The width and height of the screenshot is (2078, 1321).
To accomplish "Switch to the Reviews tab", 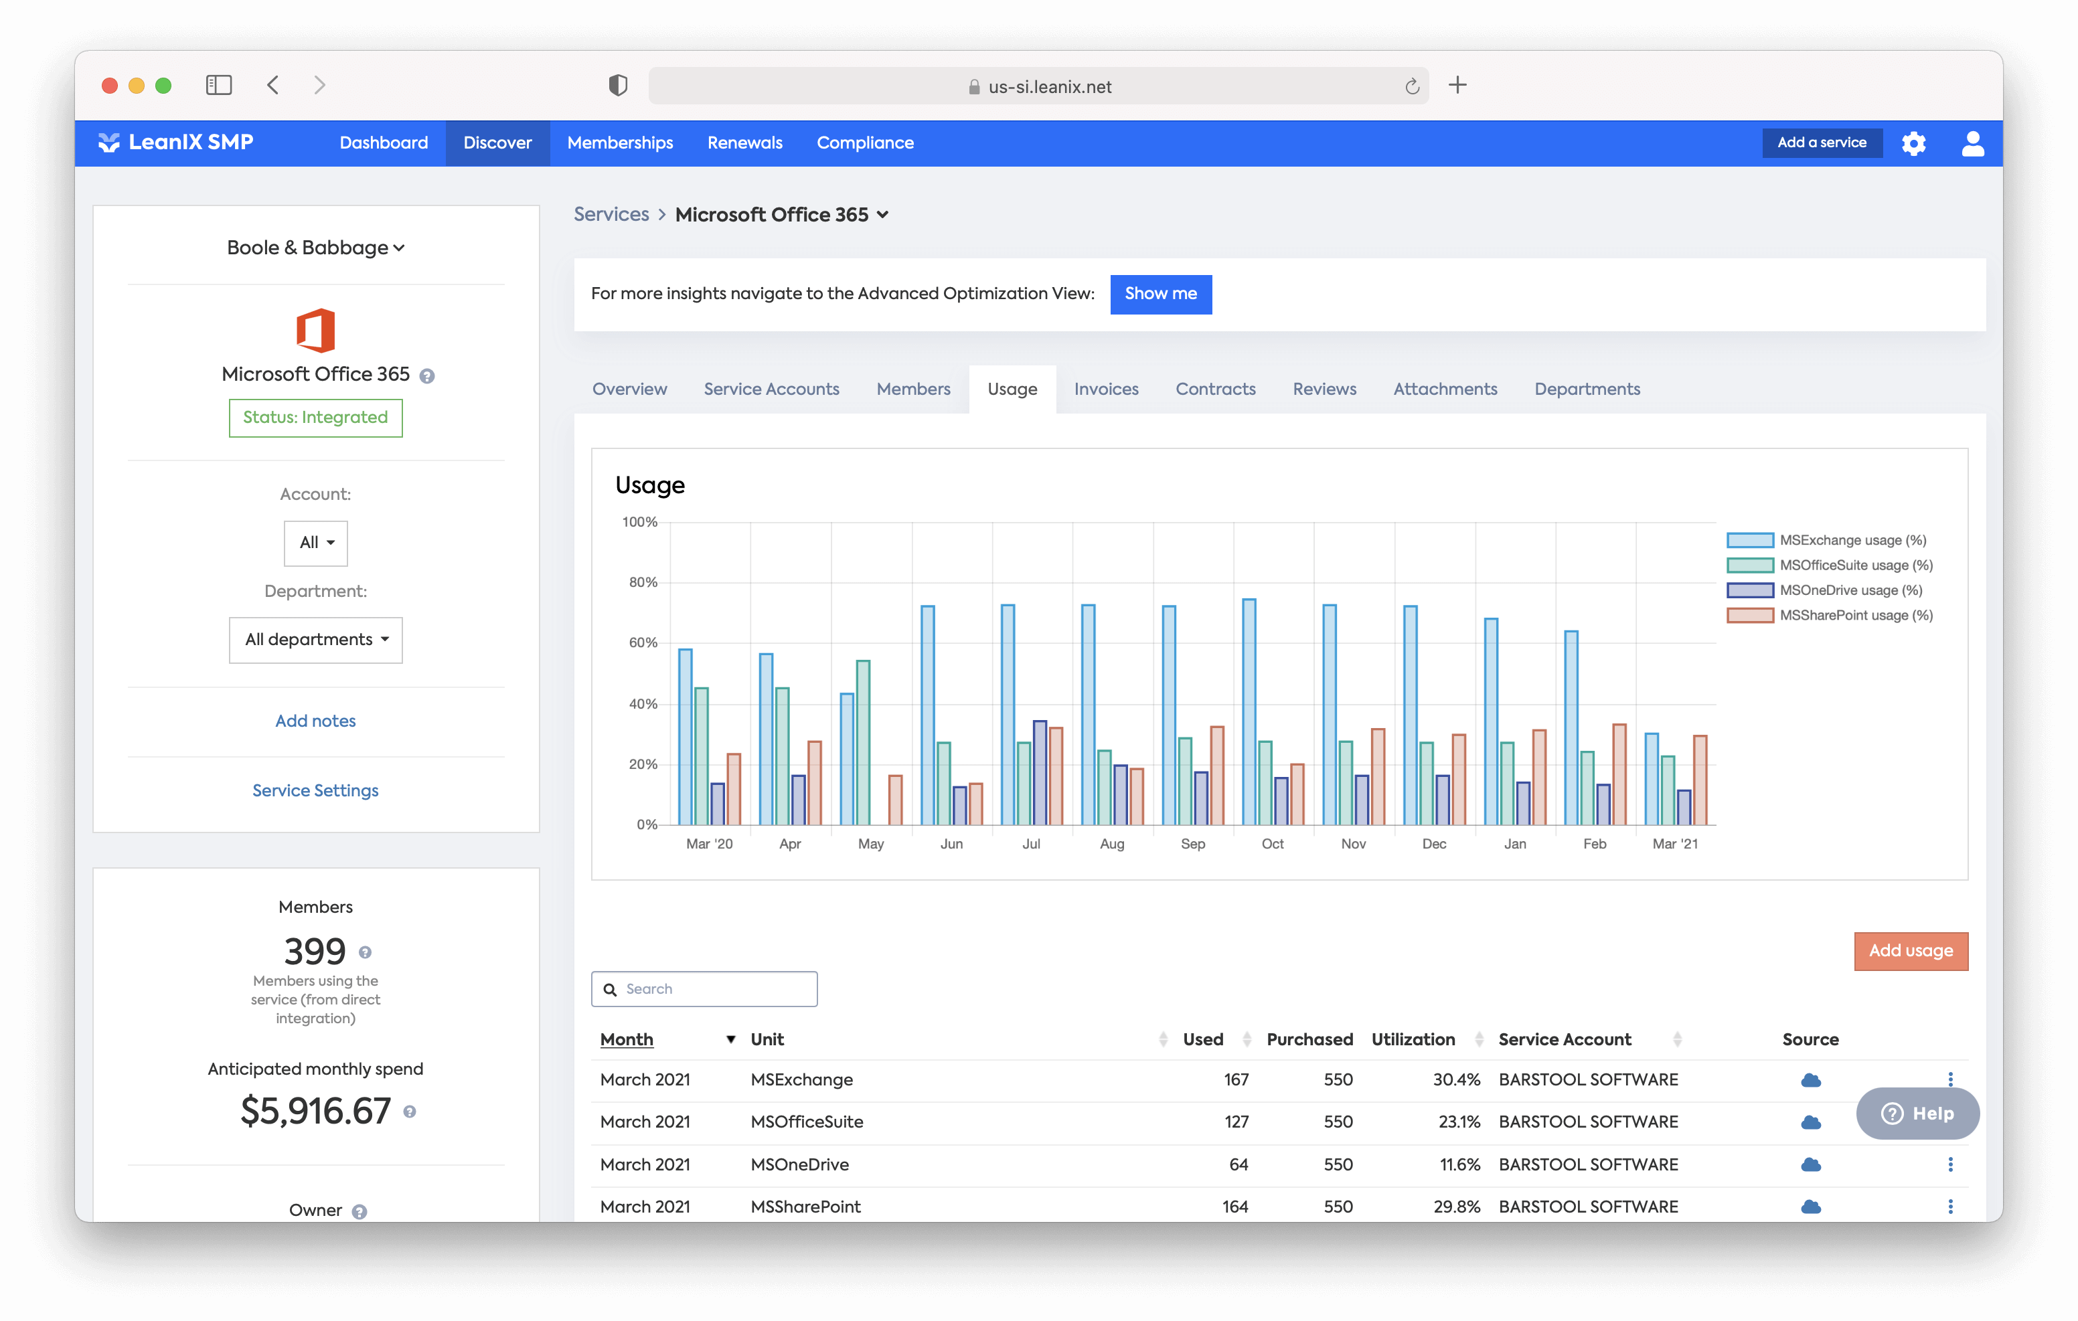I will click(1325, 389).
